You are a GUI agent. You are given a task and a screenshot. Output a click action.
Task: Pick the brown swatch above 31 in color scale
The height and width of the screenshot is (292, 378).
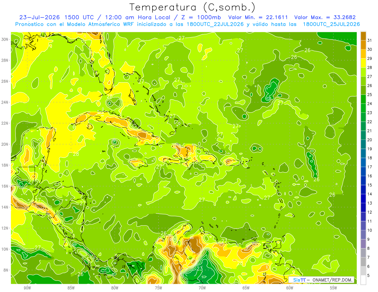[x=363, y=36]
